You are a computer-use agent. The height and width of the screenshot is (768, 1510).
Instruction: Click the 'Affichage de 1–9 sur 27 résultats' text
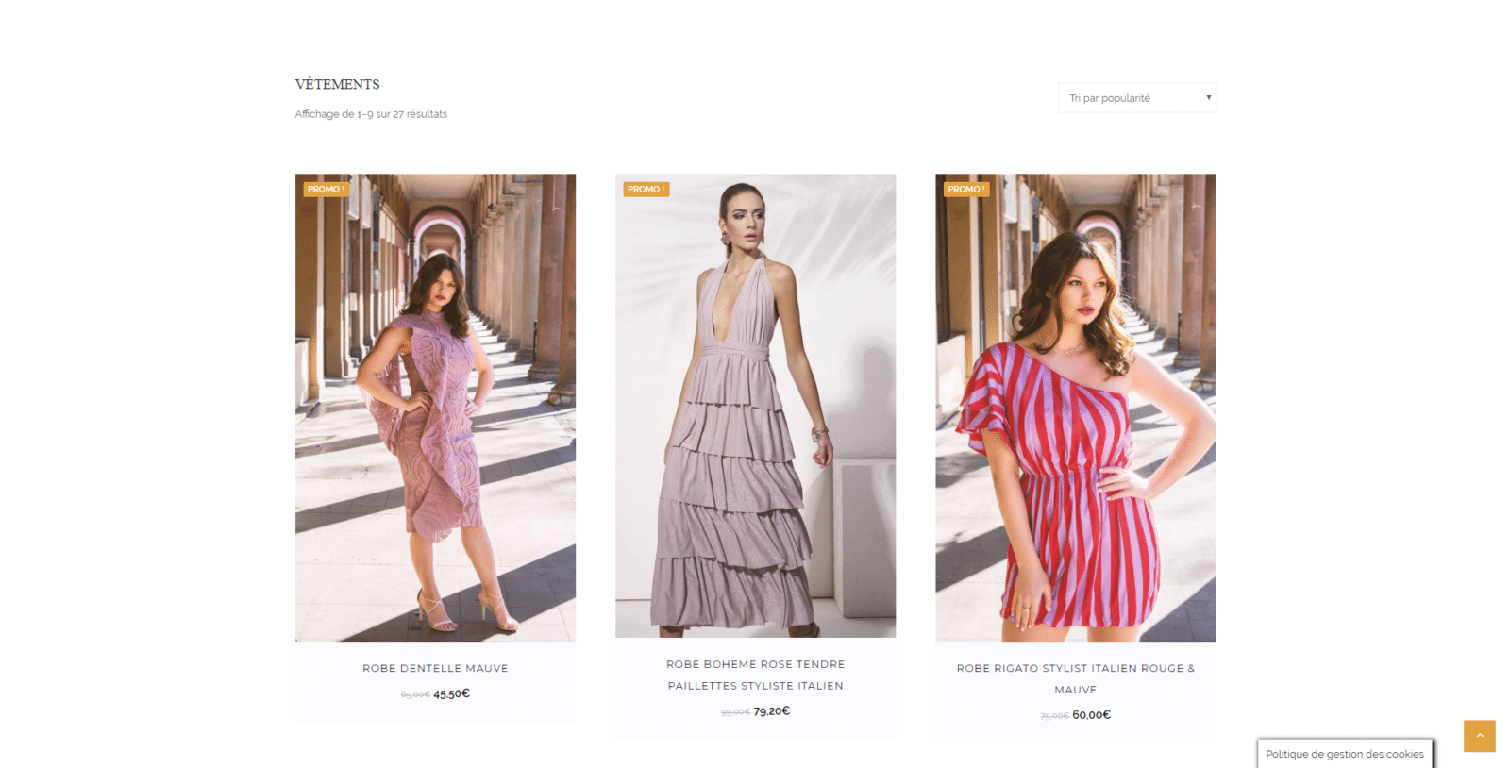point(371,114)
